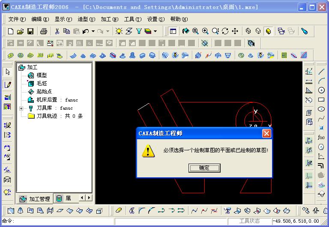Open the 编辑(E) menu
This screenshot has width=329, height=227.
click(x=40, y=19)
